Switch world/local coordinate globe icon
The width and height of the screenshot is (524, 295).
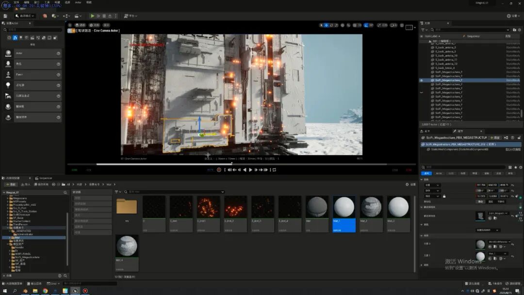pos(343,25)
